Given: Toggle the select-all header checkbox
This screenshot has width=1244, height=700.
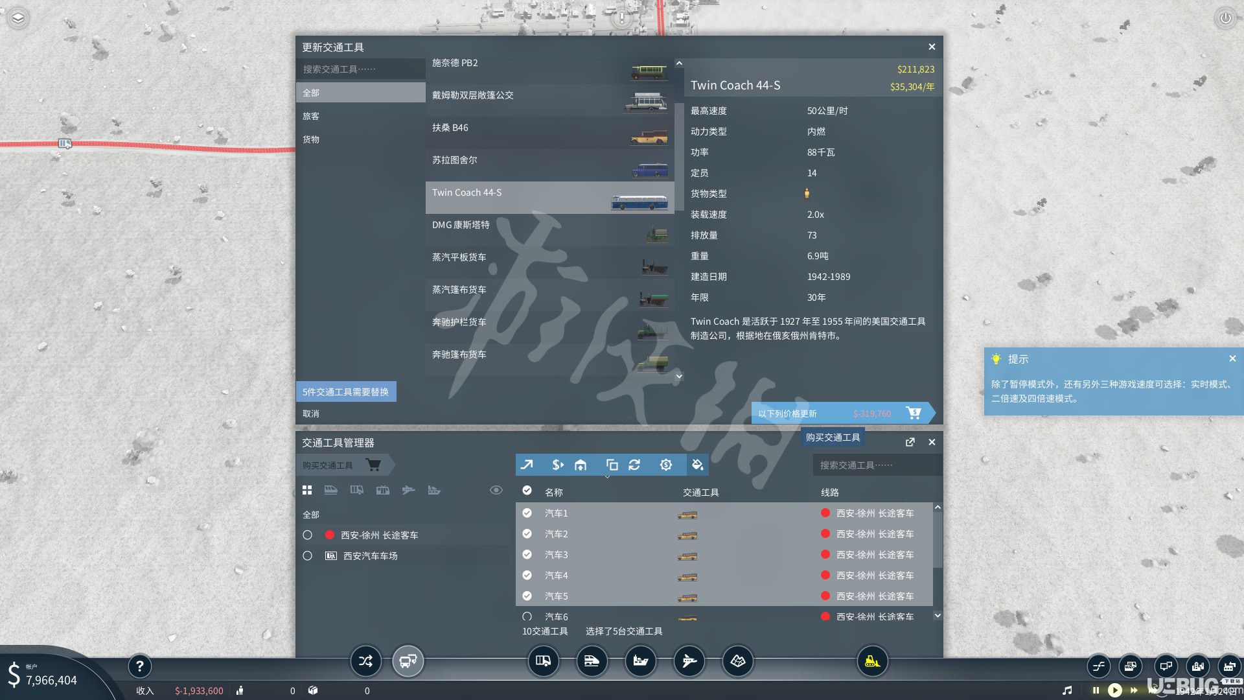Looking at the screenshot, I should coord(527,491).
